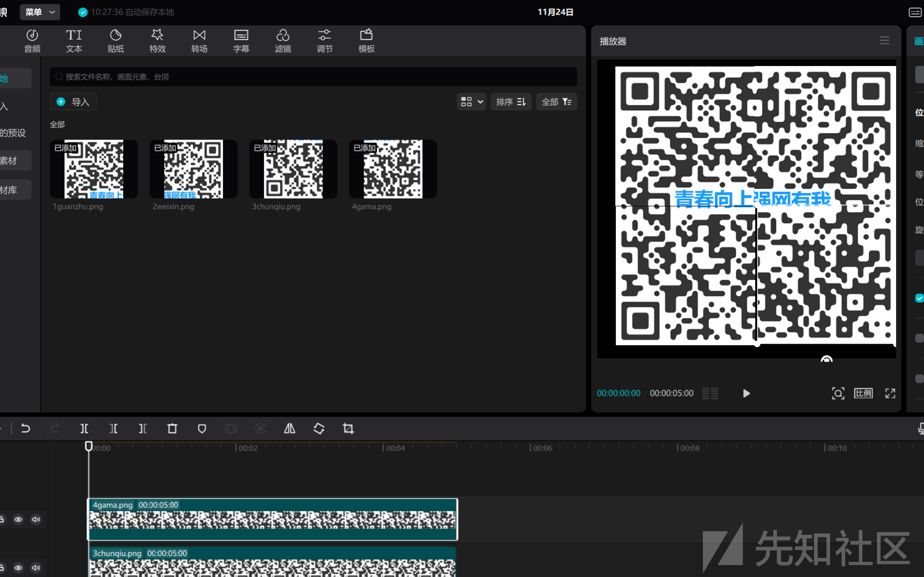Open the crop tool
Viewport: 924px width, 577px height.
[x=348, y=429]
